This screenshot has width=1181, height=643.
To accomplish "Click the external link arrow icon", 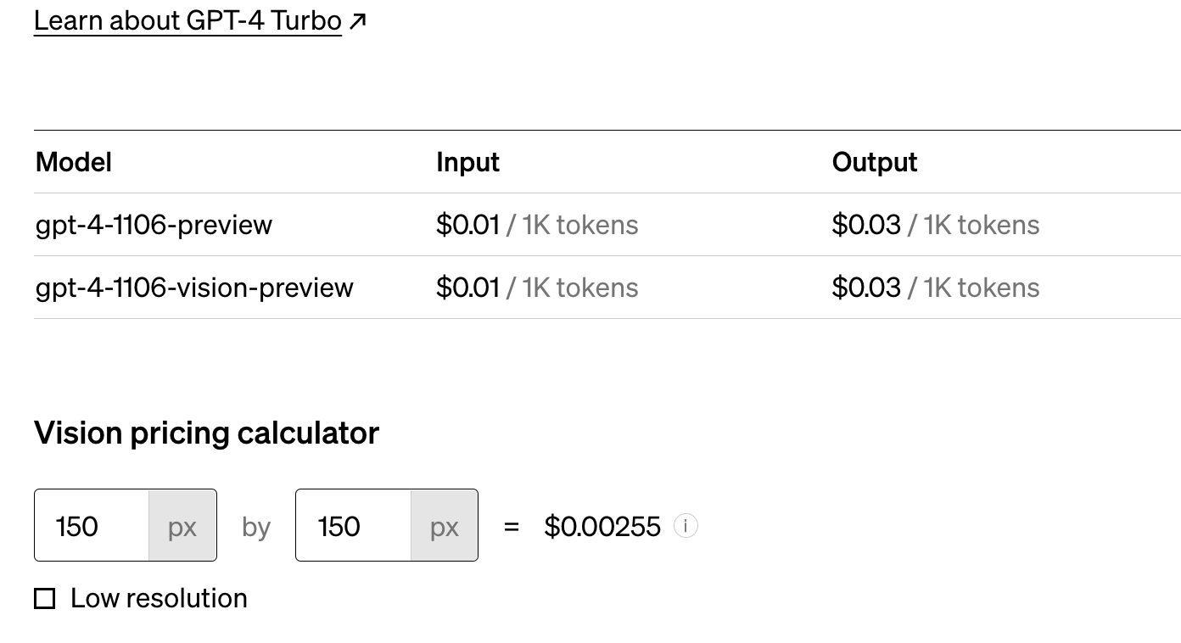I will (357, 19).
